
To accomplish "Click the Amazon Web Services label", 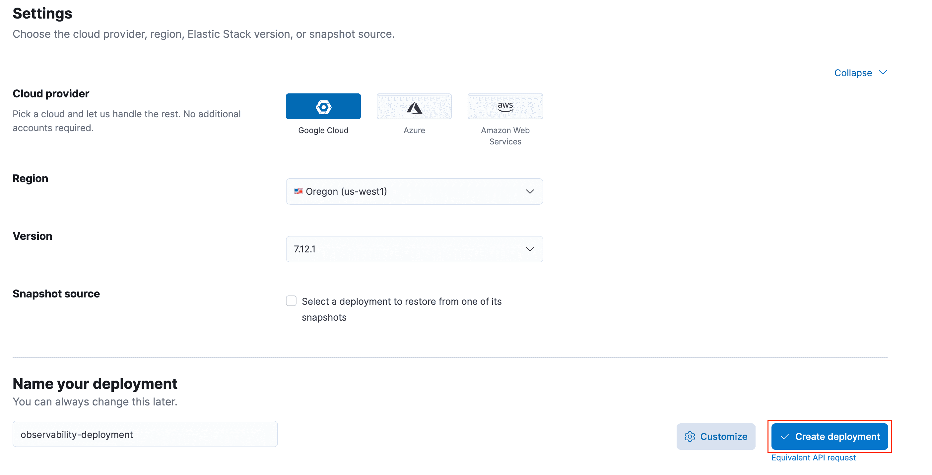I will [505, 136].
